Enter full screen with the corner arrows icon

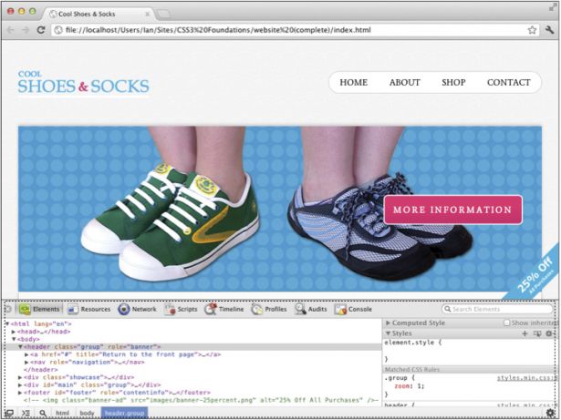pyautogui.click(x=553, y=6)
